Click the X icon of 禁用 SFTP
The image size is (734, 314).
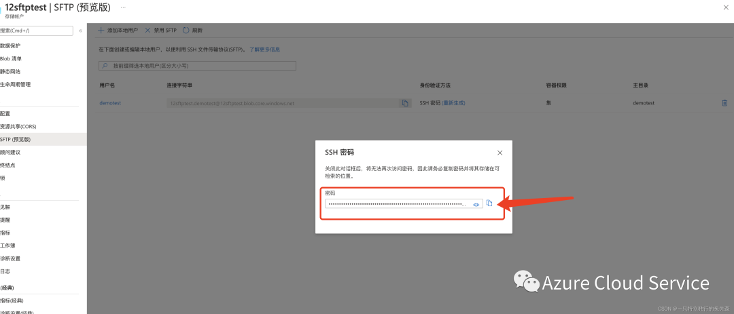(147, 31)
